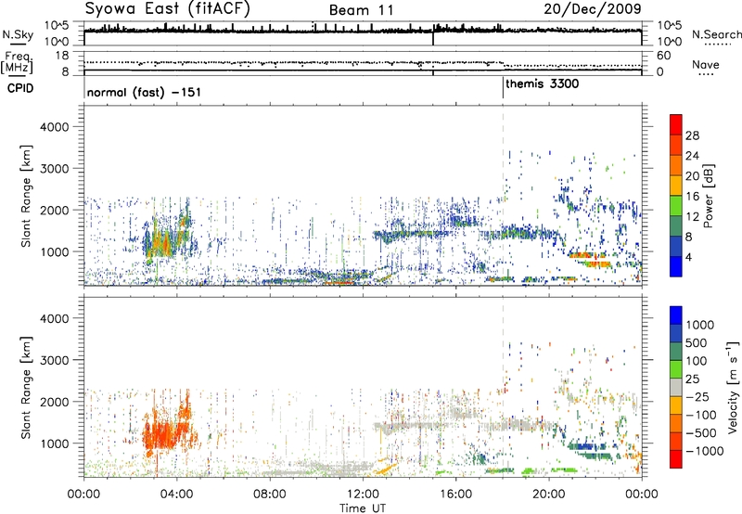Click the '24' label on Power colorbar
Screen dimensions: 742x514
pos(692,156)
